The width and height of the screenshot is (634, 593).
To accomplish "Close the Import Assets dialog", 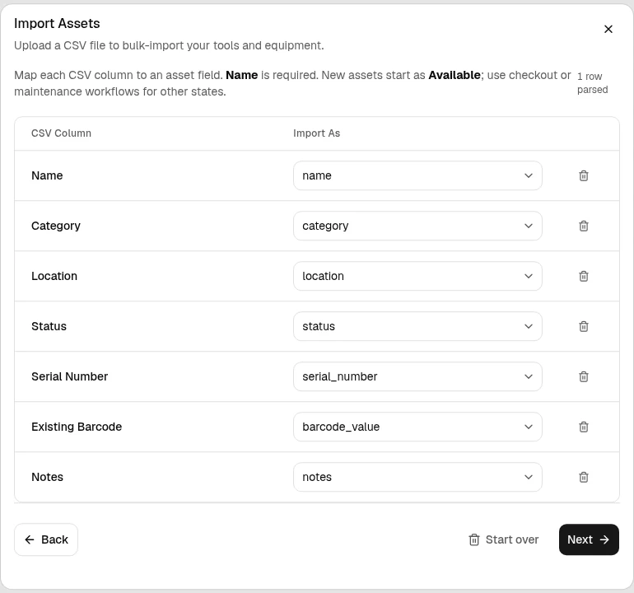I will (608, 29).
